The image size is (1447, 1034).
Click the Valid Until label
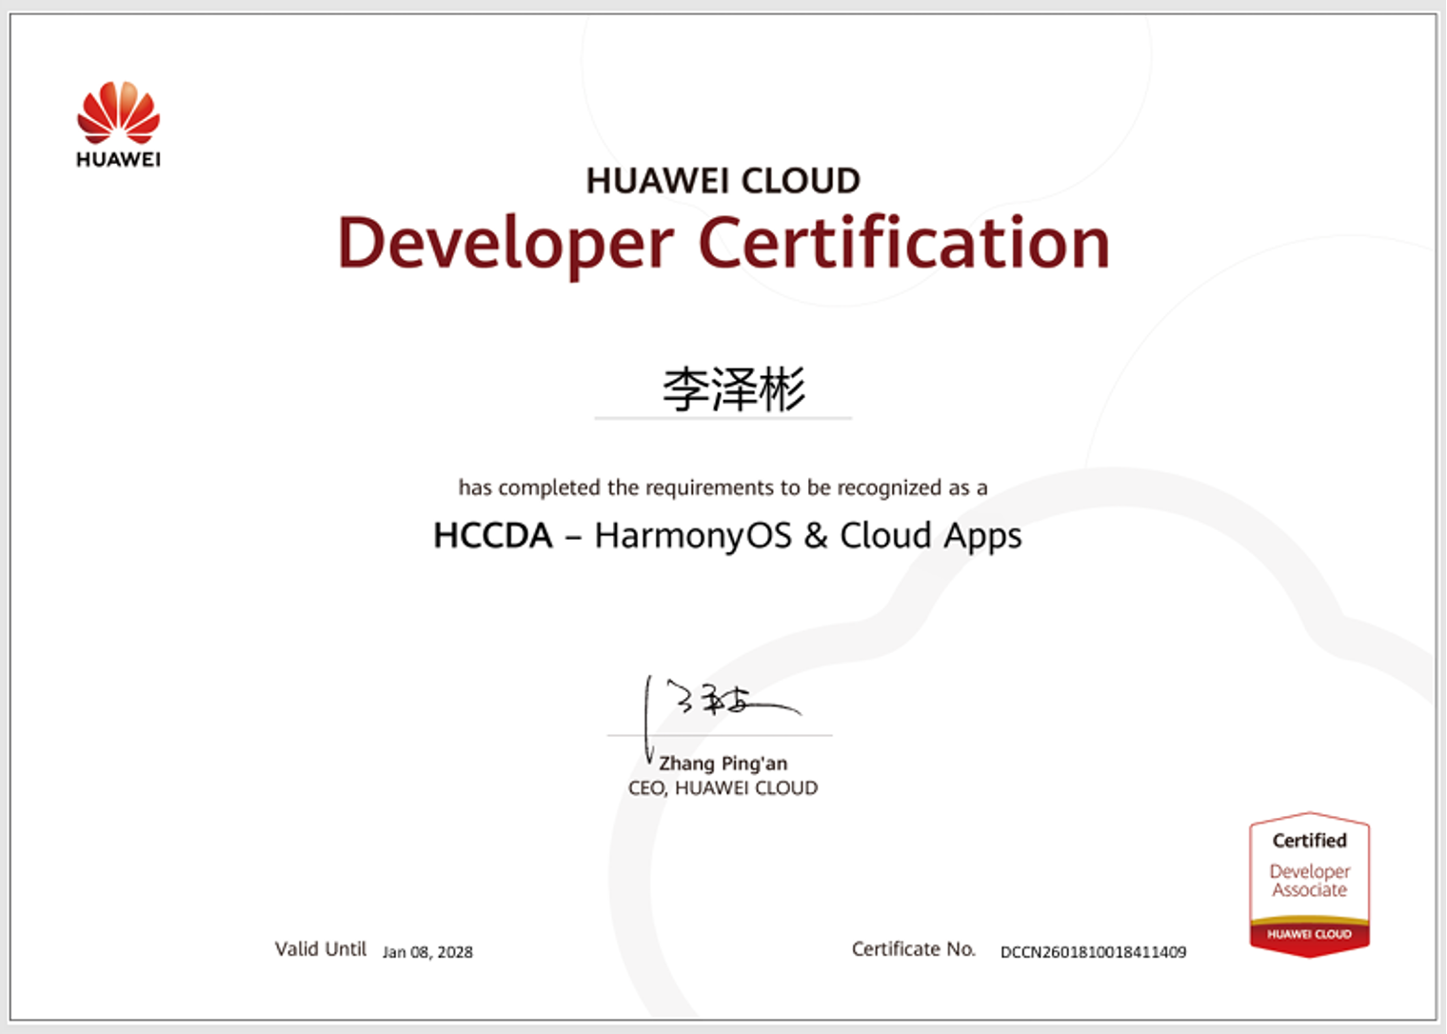pyautogui.click(x=320, y=948)
